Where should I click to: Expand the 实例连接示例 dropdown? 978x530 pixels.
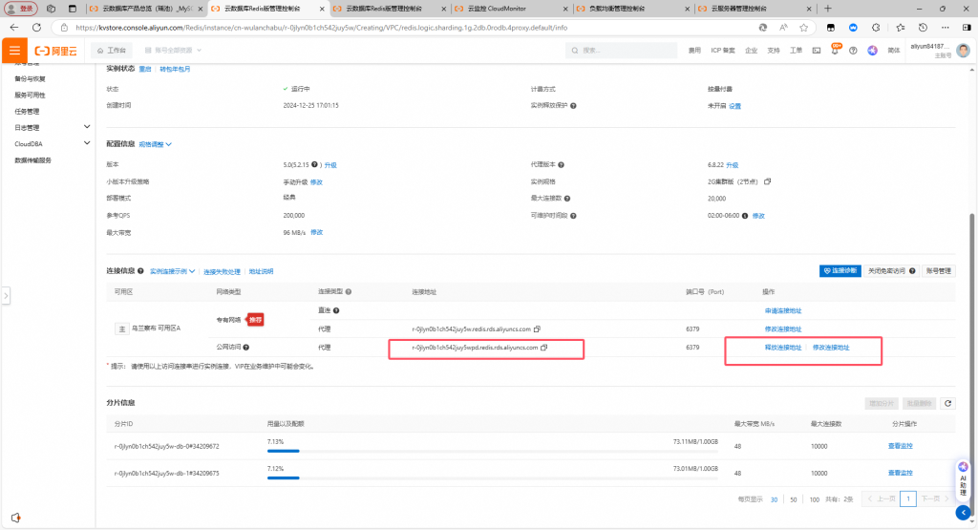coord(172,271)
